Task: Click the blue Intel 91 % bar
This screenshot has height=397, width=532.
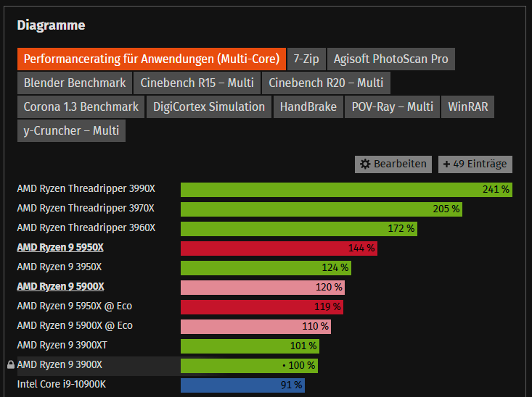Action: [242, 385]
